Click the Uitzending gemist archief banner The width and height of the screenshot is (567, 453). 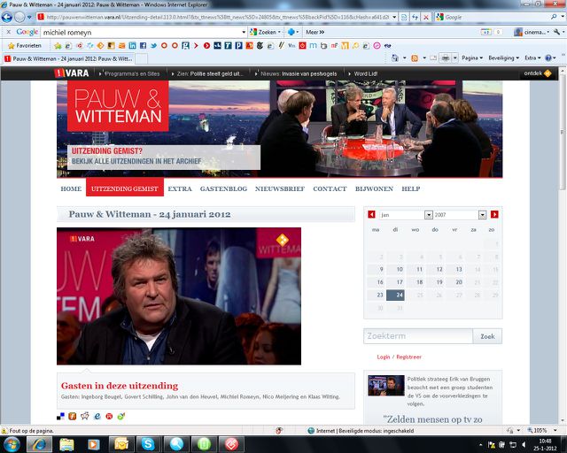pyautogui.click(x=163, y=157)
